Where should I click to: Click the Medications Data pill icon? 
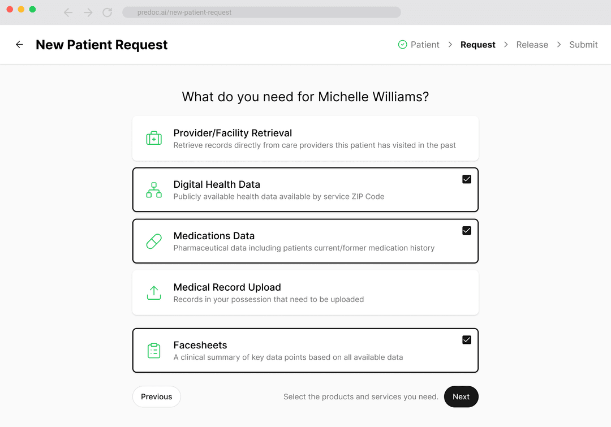[x=153, y=241]
